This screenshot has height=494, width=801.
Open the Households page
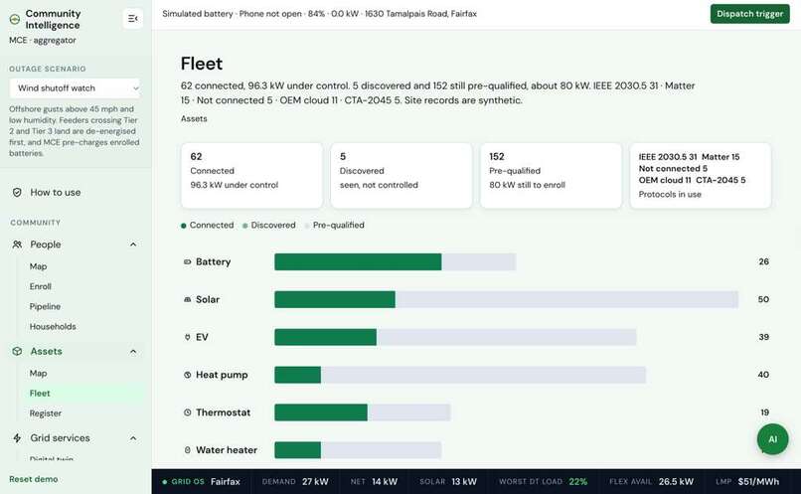coord(53,326)
